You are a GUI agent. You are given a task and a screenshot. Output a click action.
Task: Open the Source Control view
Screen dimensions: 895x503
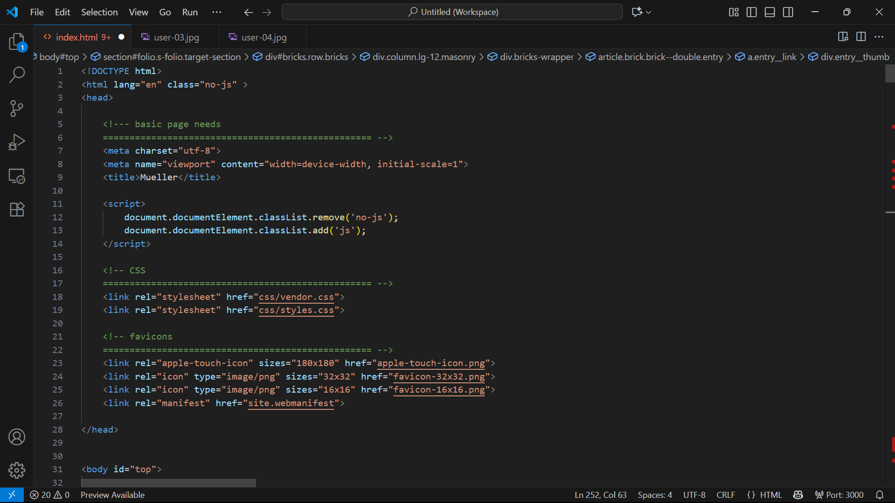click(x=17, y=108)
